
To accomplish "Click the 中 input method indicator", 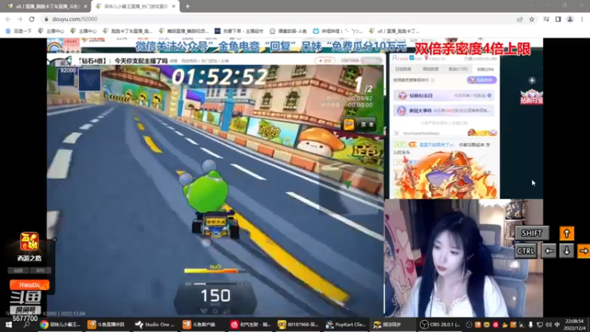I will pyautogui.click(x=558, y=325).
